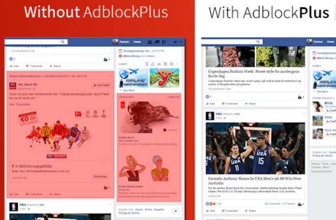This screenshot has width=336, height=220.
Task: Open friend requests icon in left Facebook header
Action: tap(150, 42)
